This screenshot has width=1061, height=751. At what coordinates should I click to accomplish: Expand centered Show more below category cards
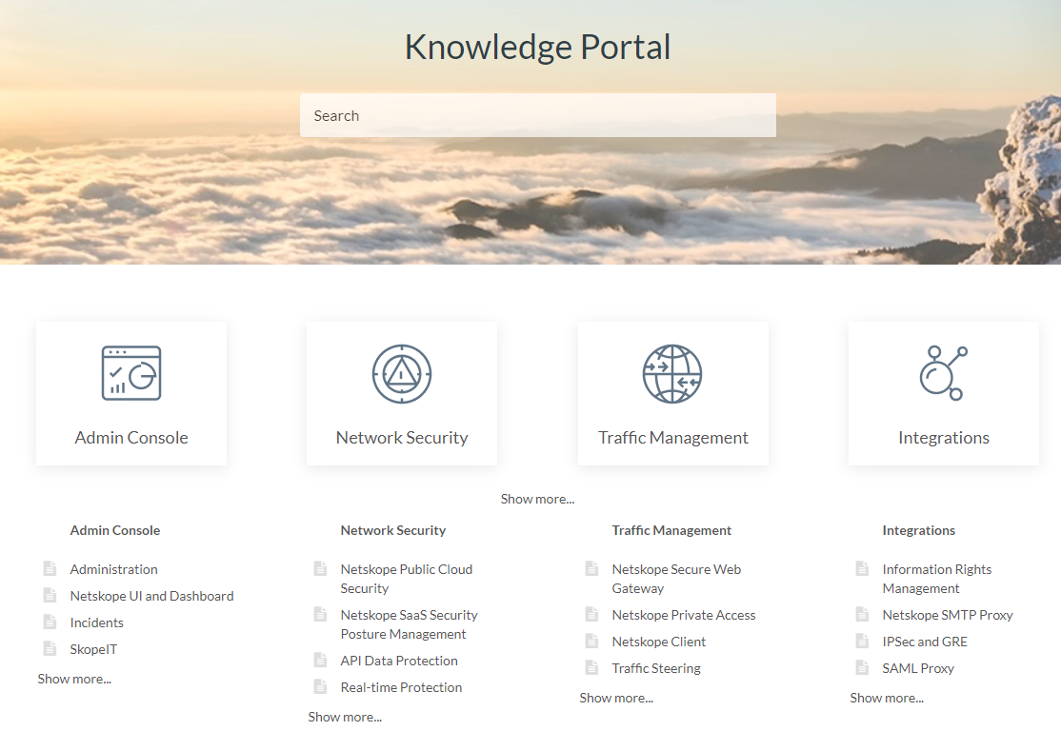click(537, 499)
